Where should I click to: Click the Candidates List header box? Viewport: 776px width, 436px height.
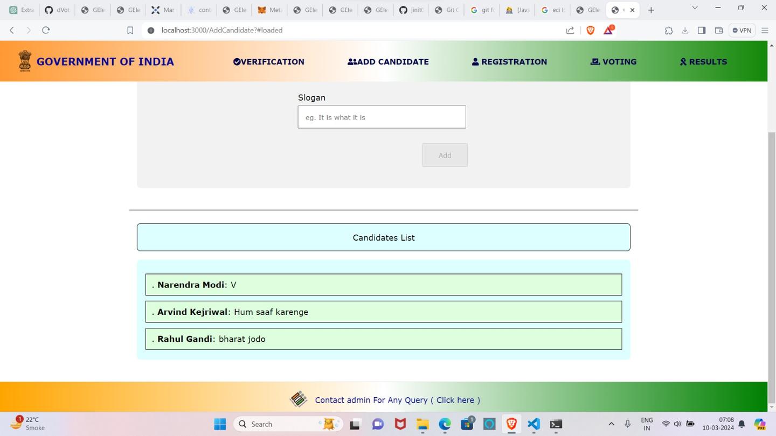tap(384, 237)
